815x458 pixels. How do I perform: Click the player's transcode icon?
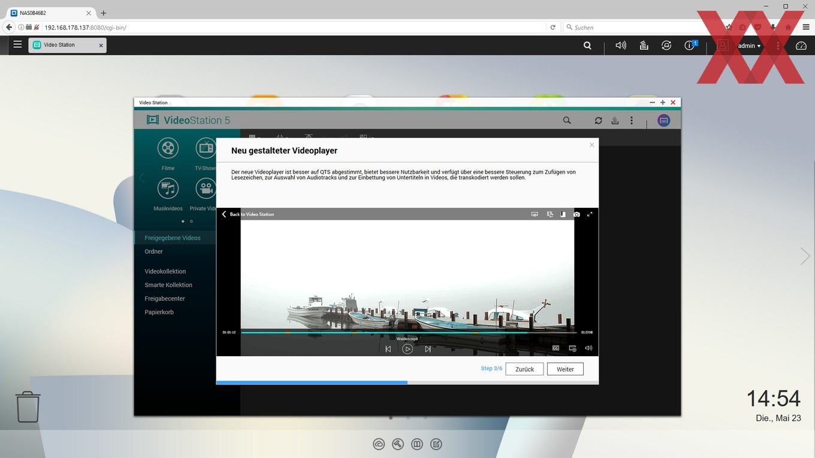(x=550, y=214)
